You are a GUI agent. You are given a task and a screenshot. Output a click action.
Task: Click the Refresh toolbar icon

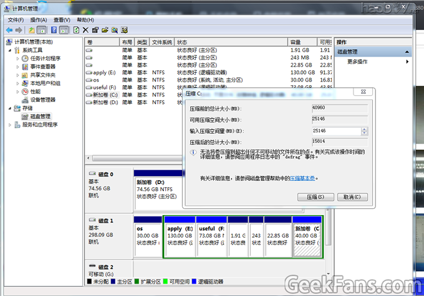tap(76, 30)
